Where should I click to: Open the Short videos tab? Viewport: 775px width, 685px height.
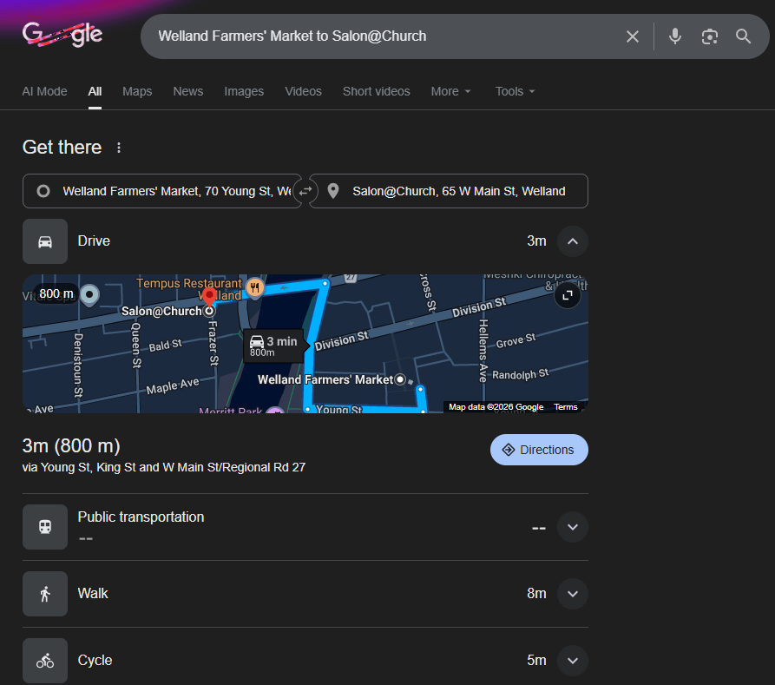pyautogui.click(x=376, y=91)
